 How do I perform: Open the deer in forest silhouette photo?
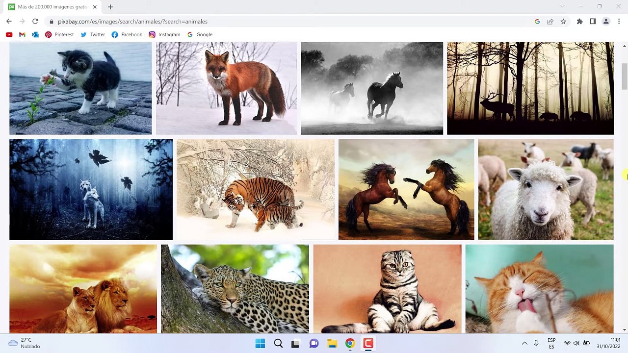point(530,88)
